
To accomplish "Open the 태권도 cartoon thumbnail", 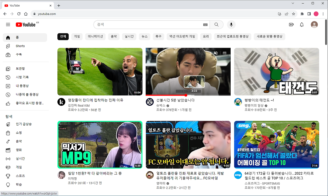I will pos(276,72).
